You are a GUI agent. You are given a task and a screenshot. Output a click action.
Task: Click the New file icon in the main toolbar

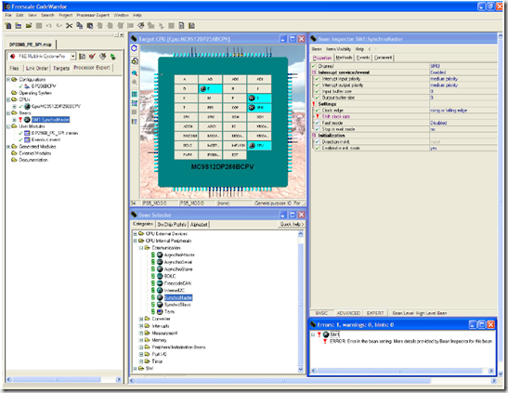click(x=8, y=26)
